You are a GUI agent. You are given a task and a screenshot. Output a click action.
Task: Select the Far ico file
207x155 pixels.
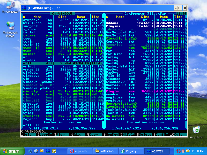click(x=145, y=51)
